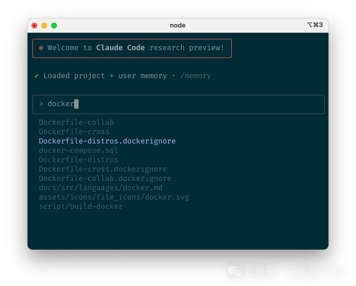Maximize the terminal with the green button

tap(54, 25)
